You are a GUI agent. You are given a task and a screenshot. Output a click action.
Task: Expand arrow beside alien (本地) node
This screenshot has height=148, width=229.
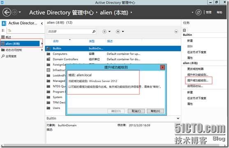(42, 44)
